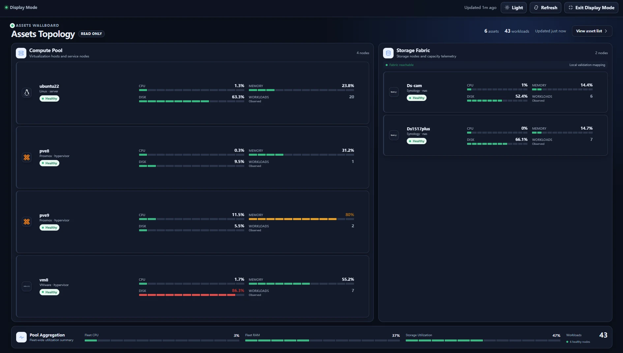Click the 'Updated 1m ago' text
The image size is (623, 353).
click(480, 8)
